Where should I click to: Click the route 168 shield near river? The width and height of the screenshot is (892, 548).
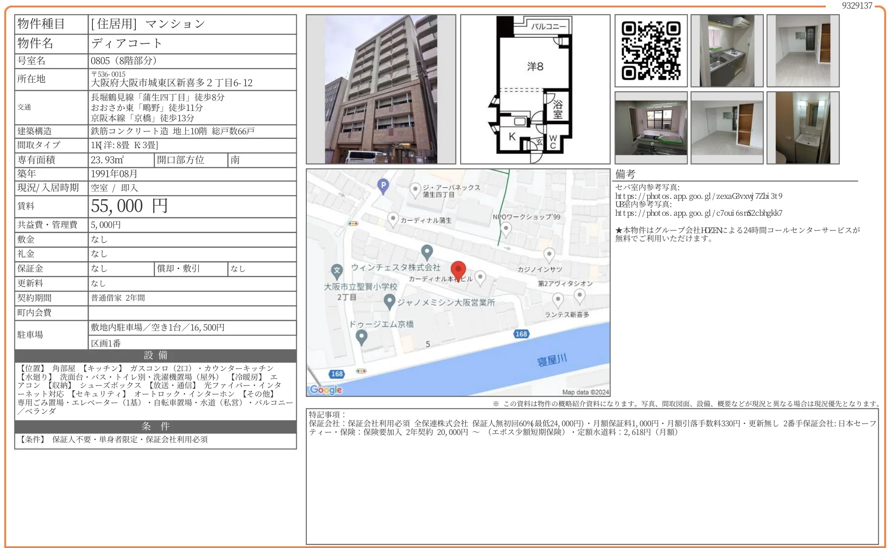(521, 334)
